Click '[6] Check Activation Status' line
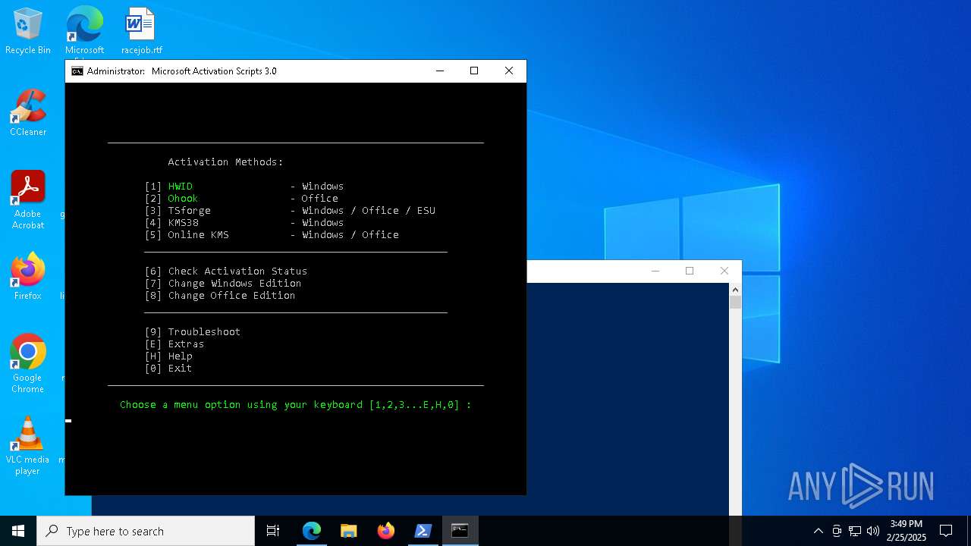Screen dimensions: 971x546 226,271
